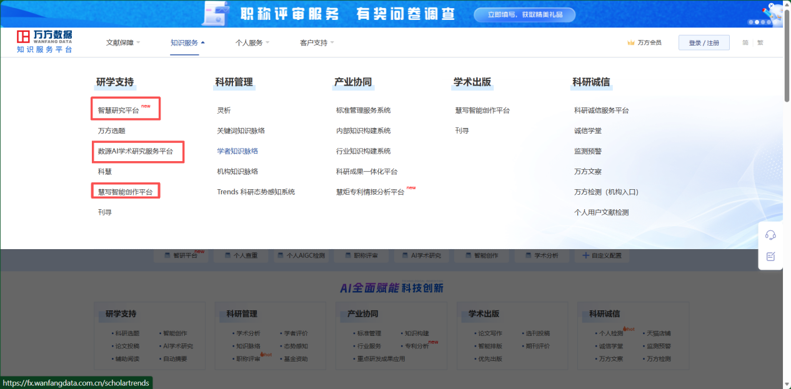The width and height of the screenshot is (791, 389).
Task: Switch to traditional Chinese with 繁
Action: pyautogui.click(x=760, y=43)
